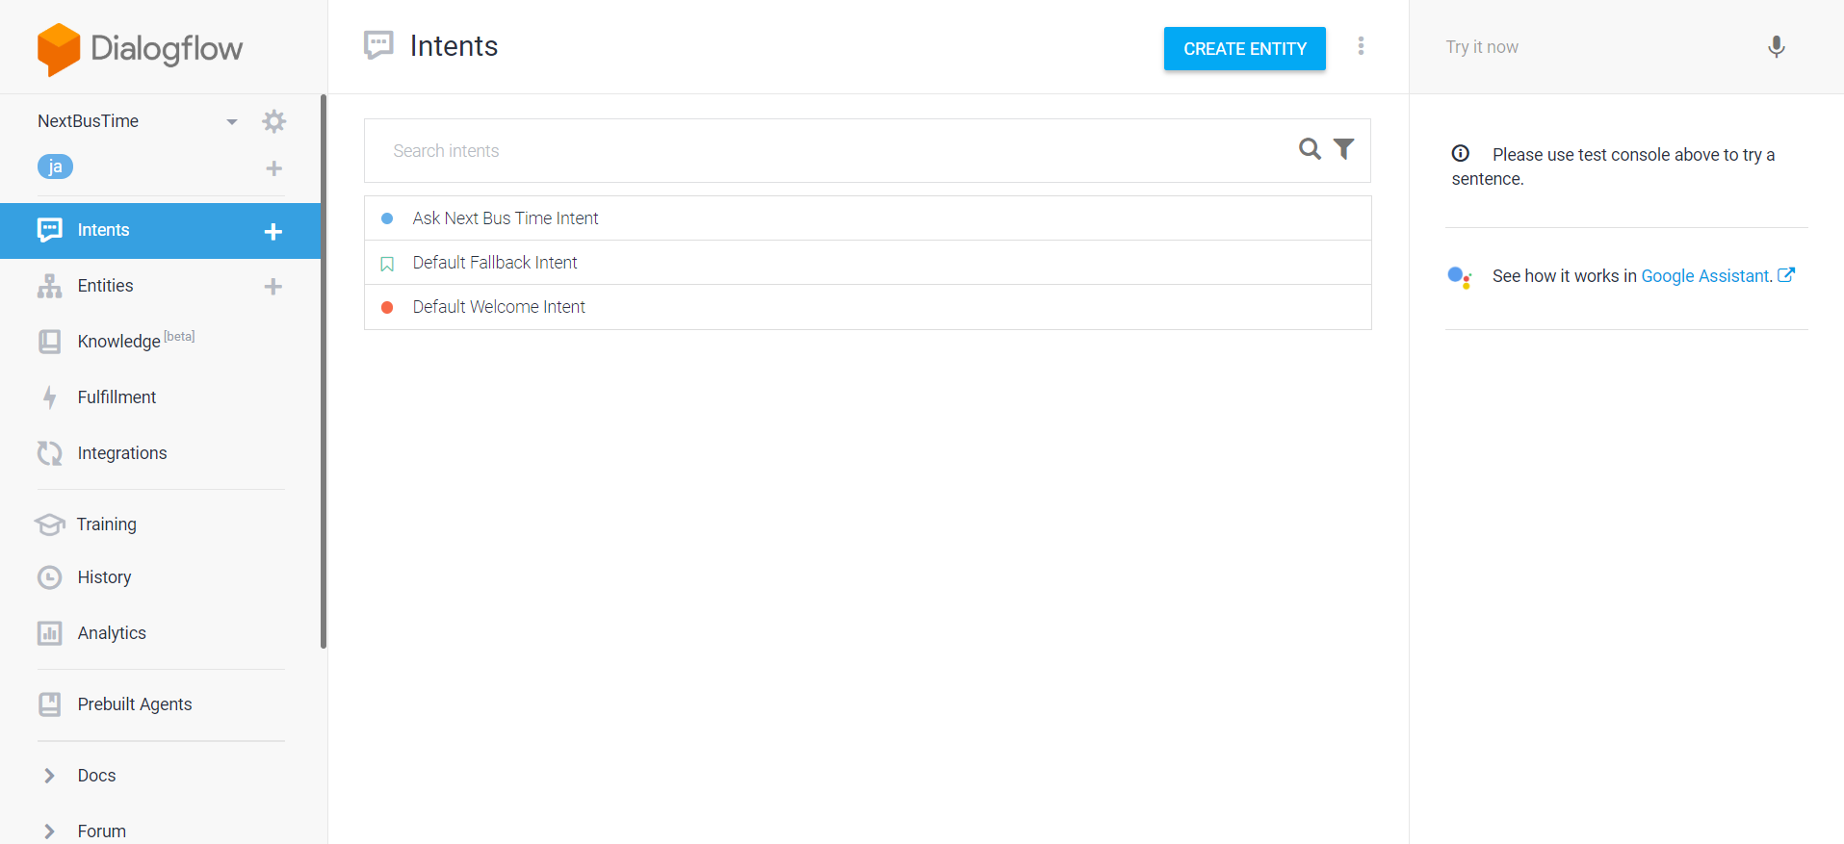Screen dimensions: 1844x844
Task: Open the three-dot more options menu
Action: 1361,46
